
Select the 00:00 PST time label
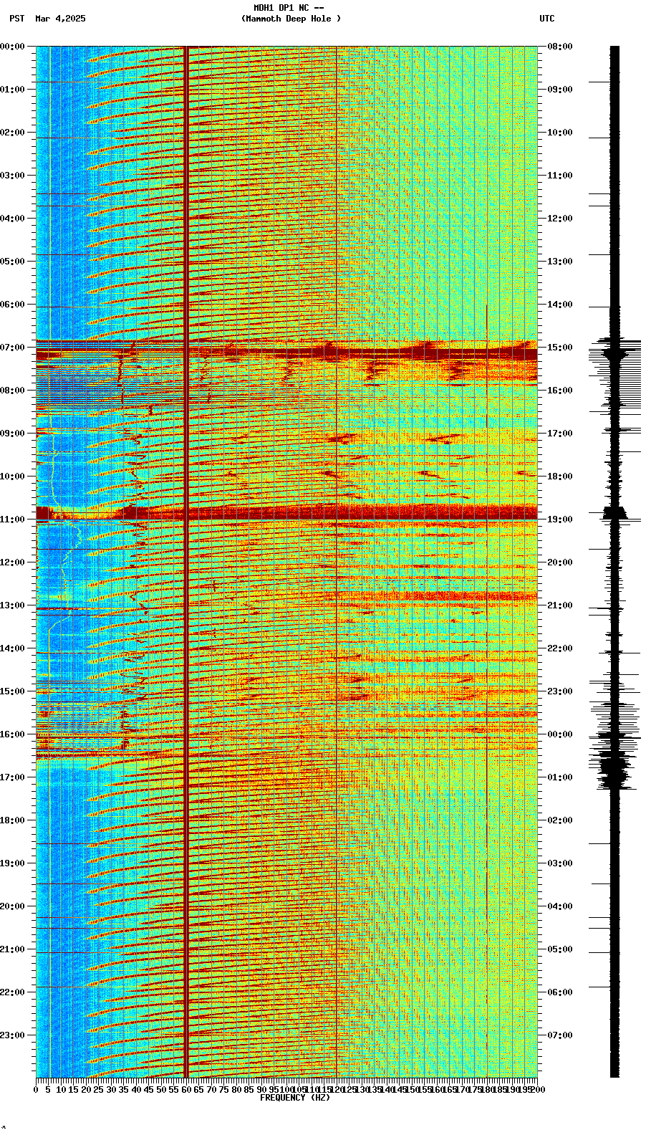coord(12,47)
